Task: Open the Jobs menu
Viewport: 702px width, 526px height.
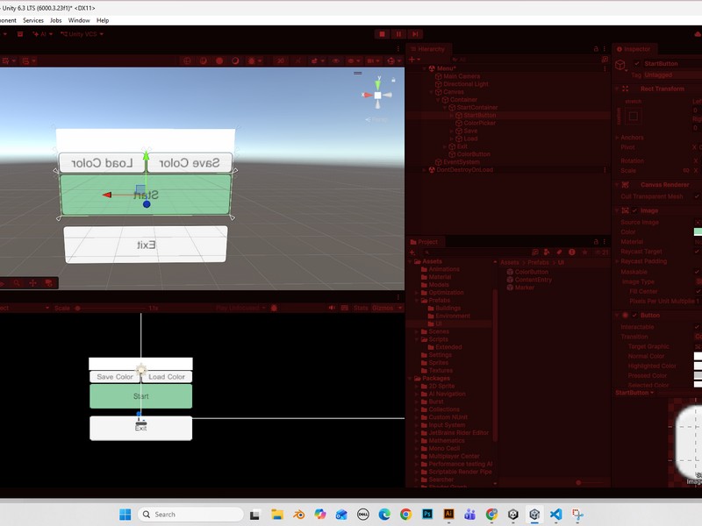Action: click(x=56, y=20)
